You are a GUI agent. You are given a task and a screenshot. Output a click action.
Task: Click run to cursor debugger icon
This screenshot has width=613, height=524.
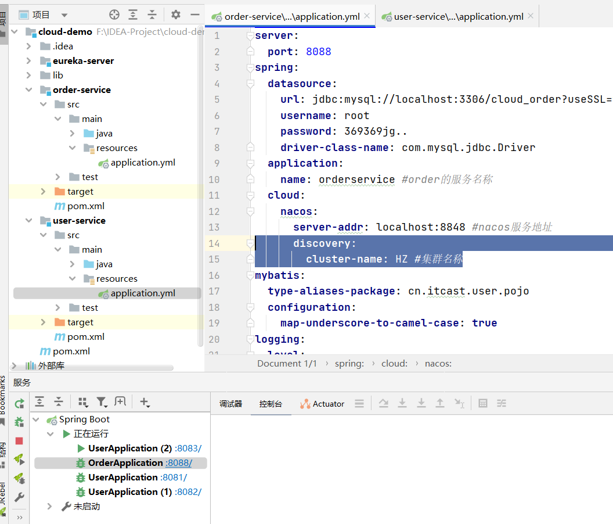(x=459, y=403)
